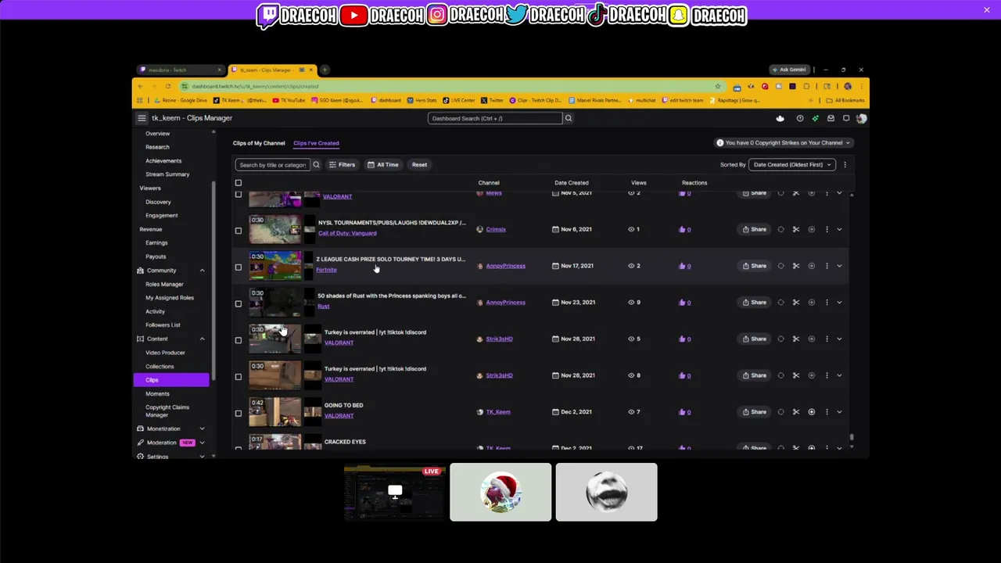Click the circle icon beside Share on Nov 23 row

coord(780,303)
